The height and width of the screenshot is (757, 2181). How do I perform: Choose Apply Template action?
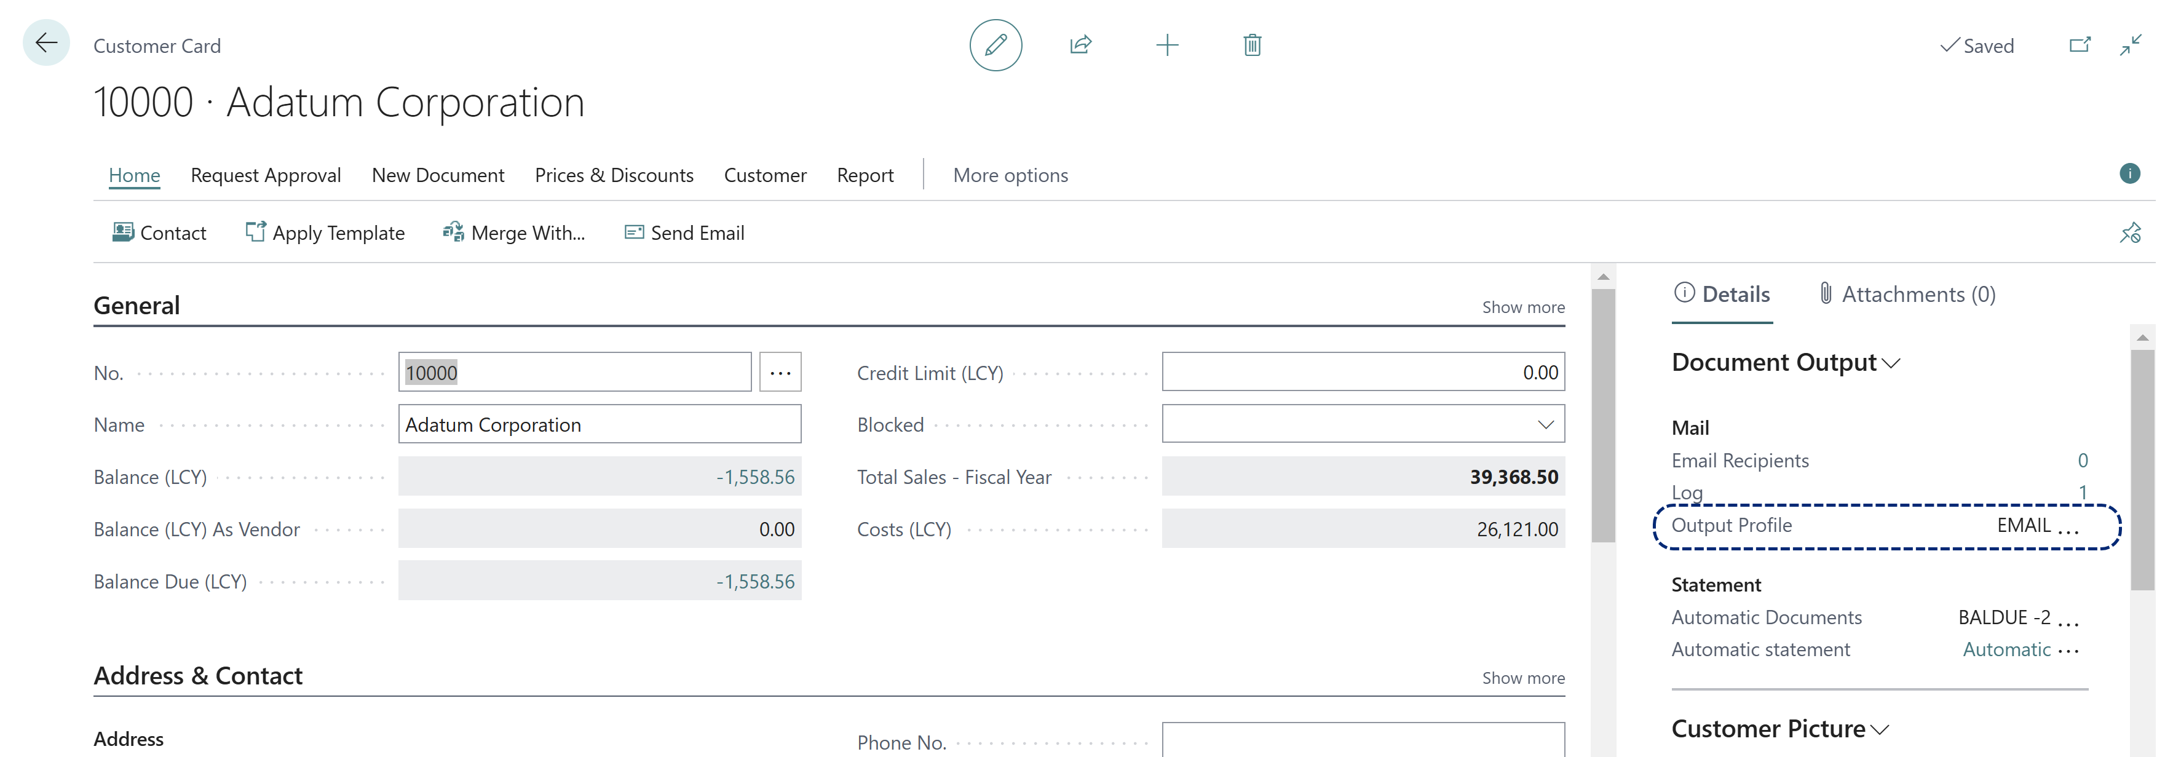pos(325,233)
